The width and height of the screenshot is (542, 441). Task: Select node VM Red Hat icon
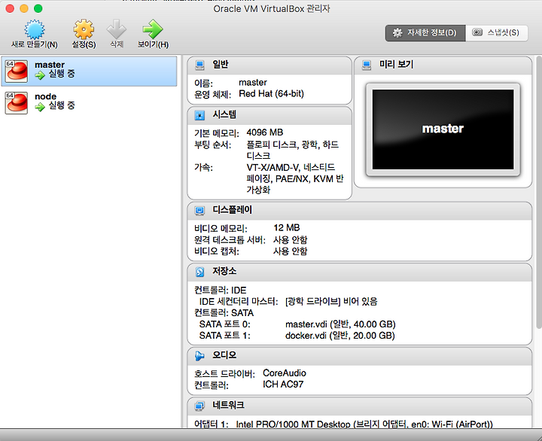coord(17,102)
